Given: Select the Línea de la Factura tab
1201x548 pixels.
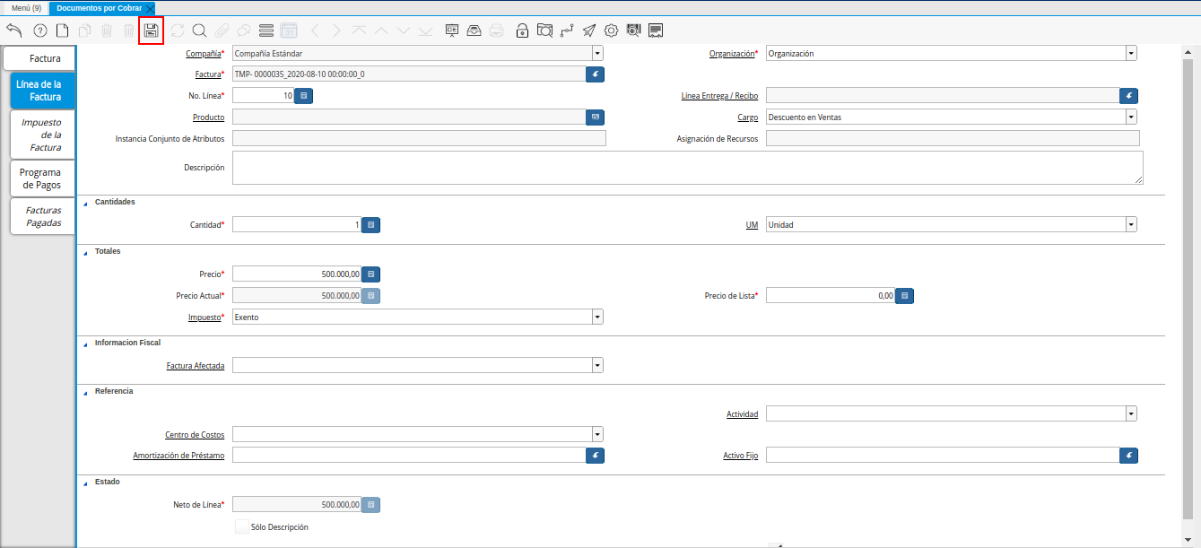Looking at the screenshot, I should pyautogui.click(x=43, y=91).
